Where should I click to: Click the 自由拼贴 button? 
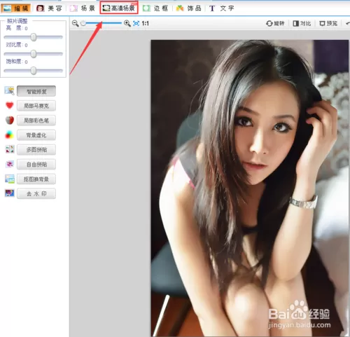click(36, 165)
